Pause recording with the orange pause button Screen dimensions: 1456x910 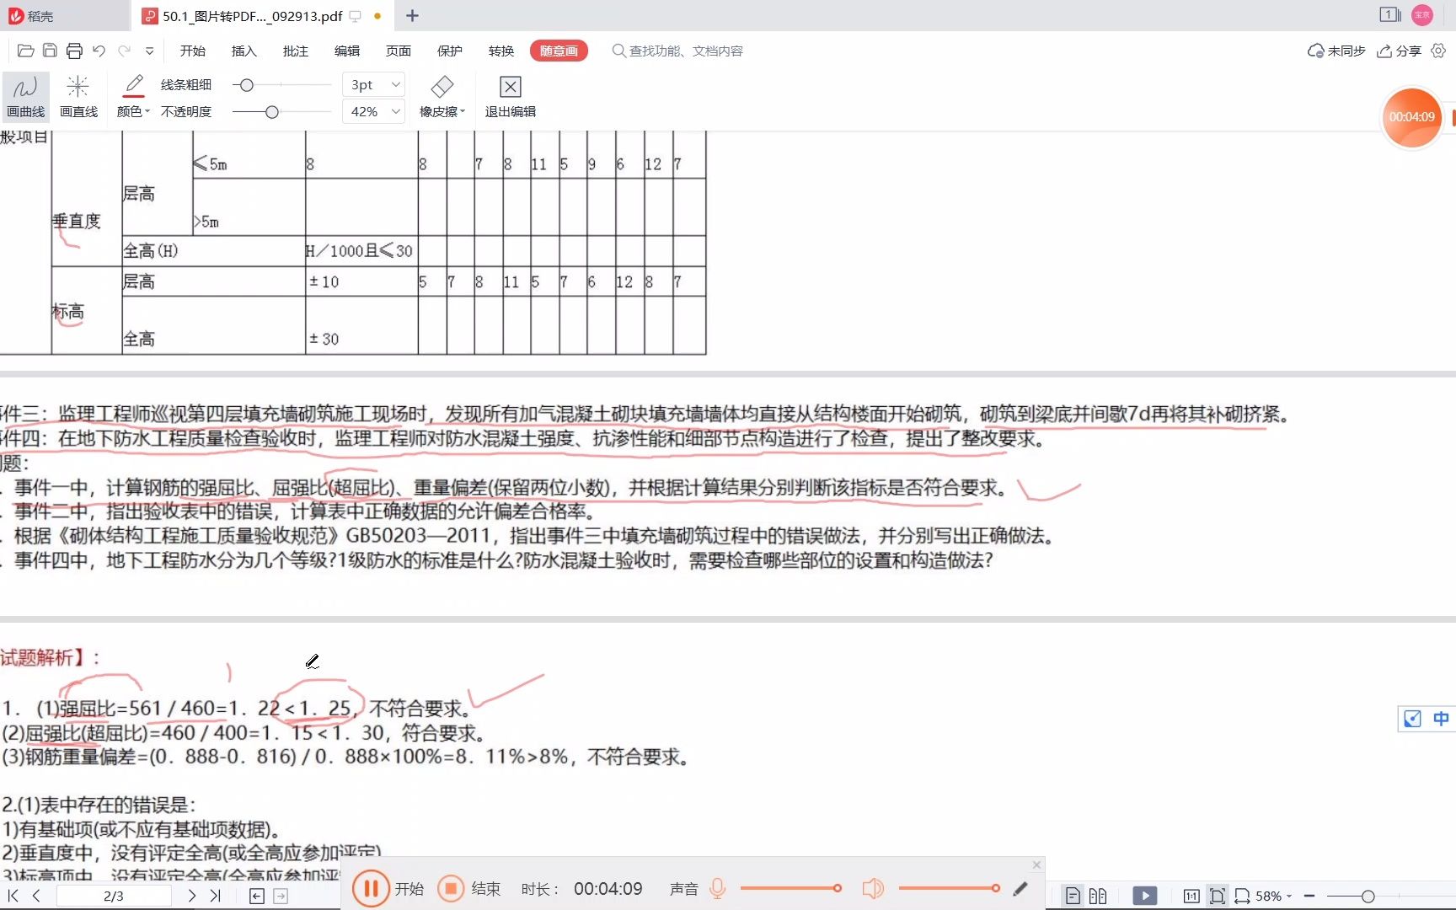370,889
